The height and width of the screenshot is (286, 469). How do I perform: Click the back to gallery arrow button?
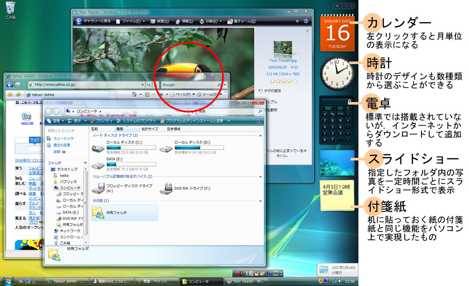(x=79, y=21)
